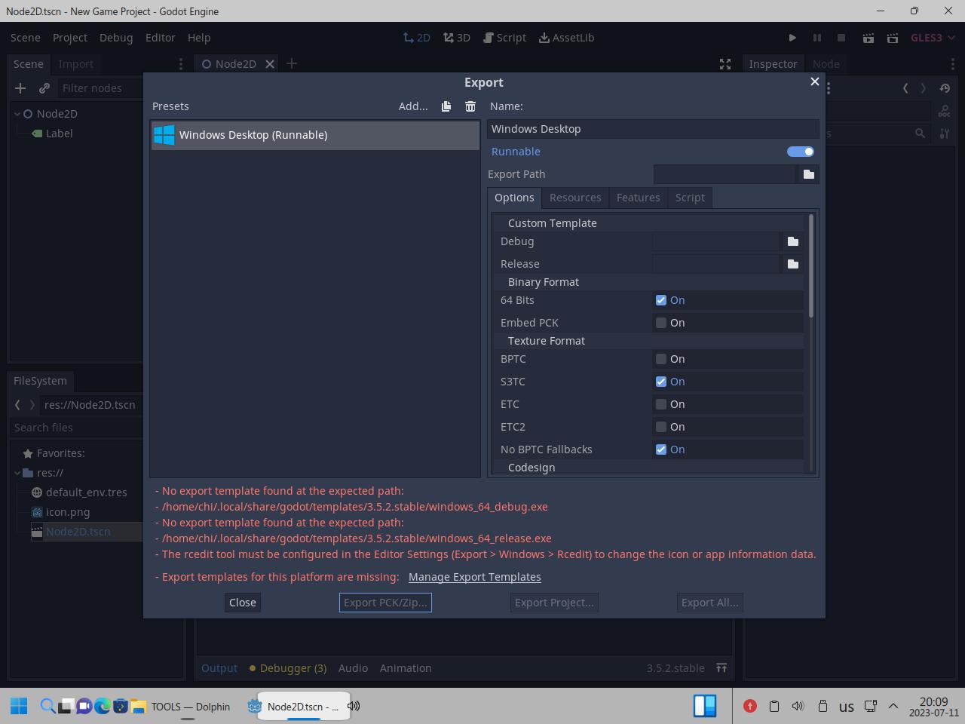
Task: Open Scene dock options menu
Action: point(181,64)
